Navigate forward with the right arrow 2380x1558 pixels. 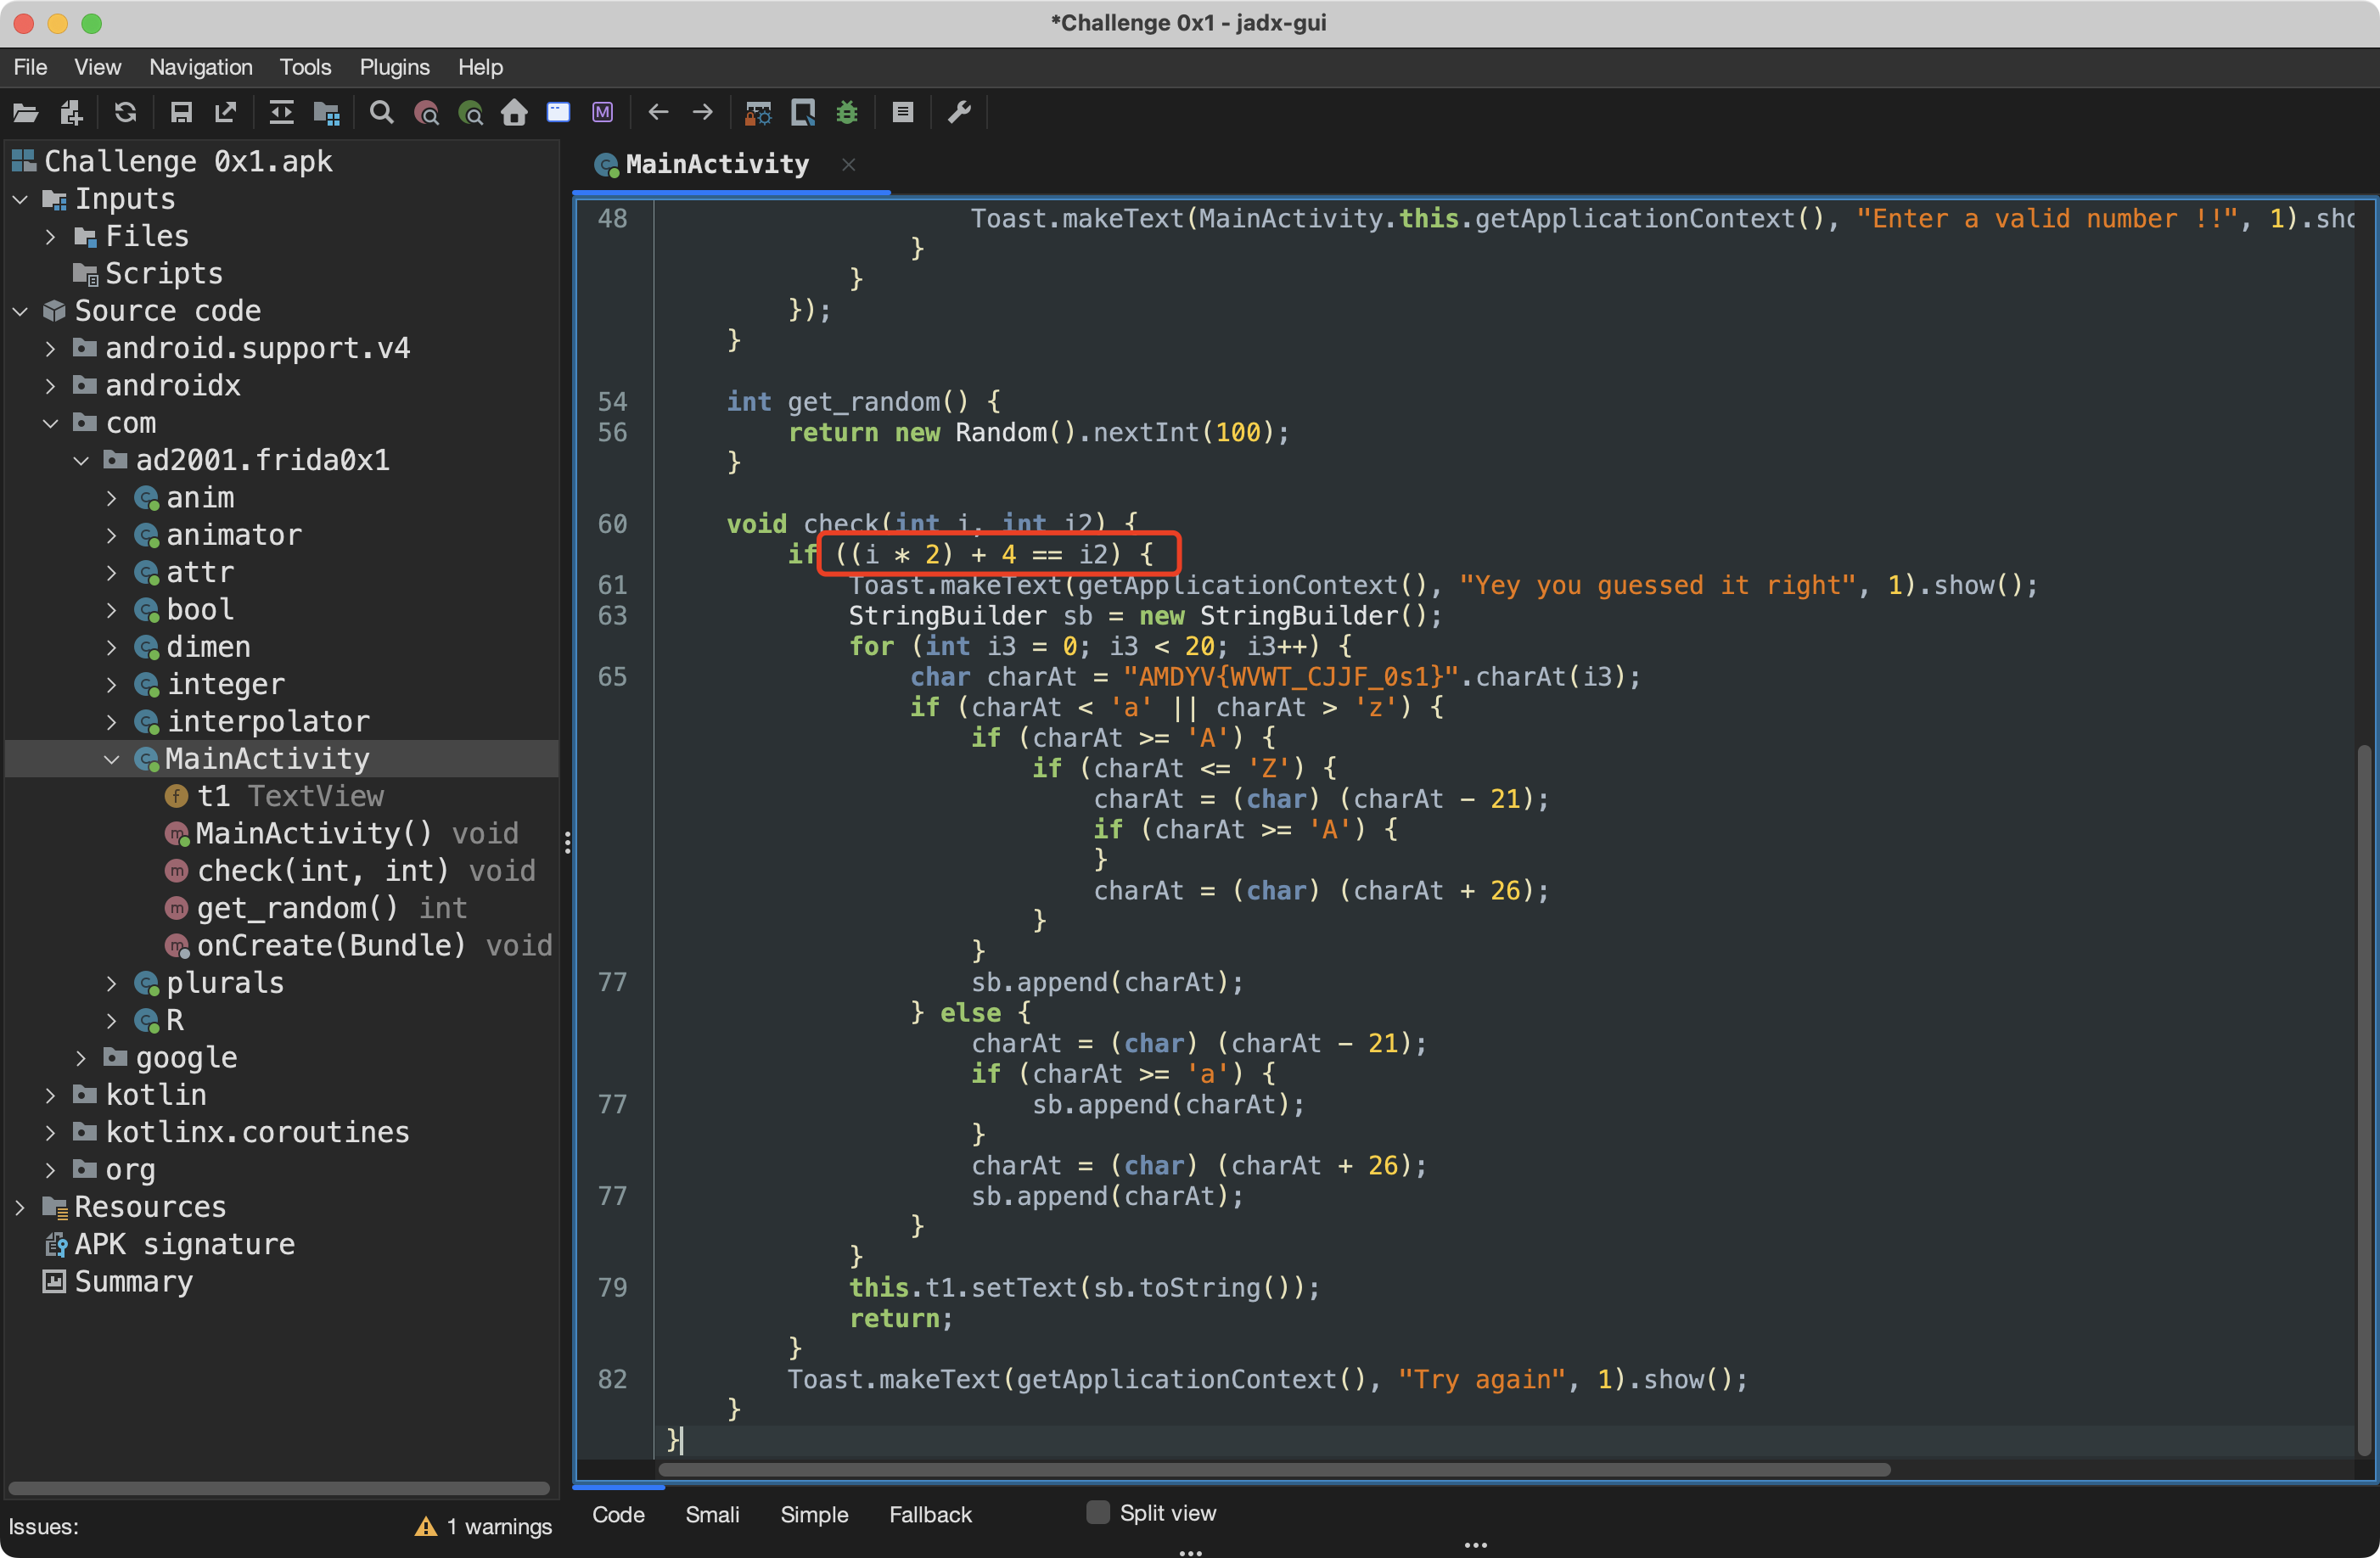coord(703,112)
